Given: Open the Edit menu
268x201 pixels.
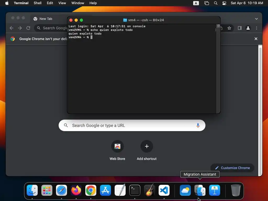Looking at the screenshot, I should (x=50, y=3).
